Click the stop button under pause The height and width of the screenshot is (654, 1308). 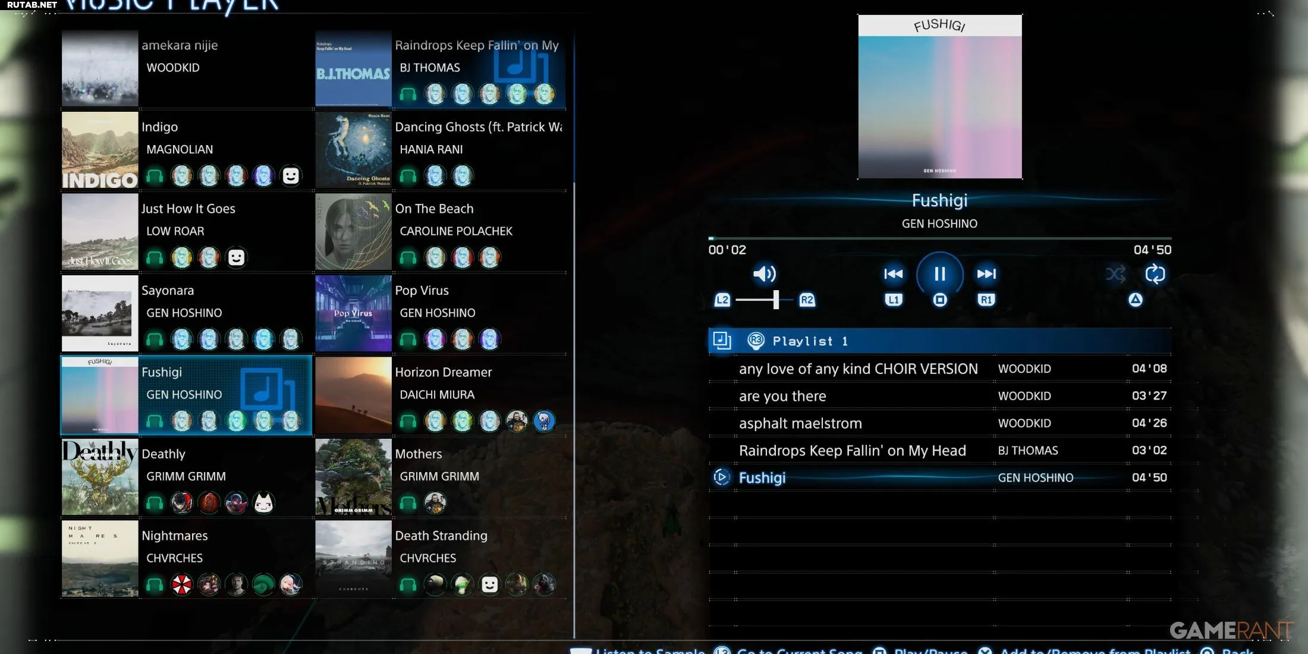[x=940, y=300]
